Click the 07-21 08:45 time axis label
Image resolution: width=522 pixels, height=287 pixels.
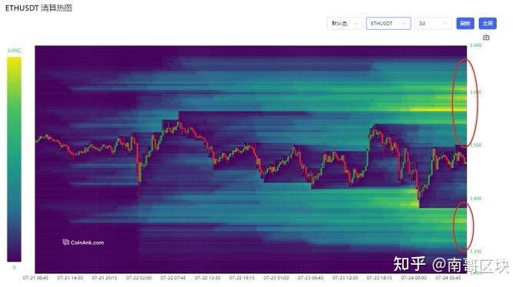coord(35,278)
